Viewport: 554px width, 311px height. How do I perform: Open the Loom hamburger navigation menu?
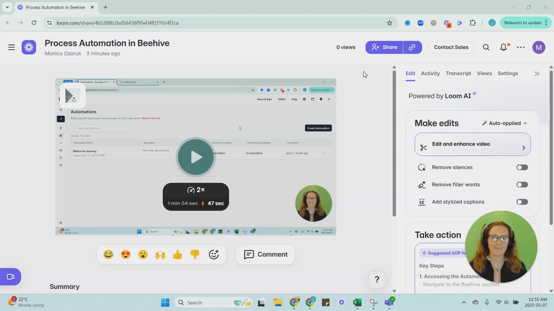(x=12, y=47)
